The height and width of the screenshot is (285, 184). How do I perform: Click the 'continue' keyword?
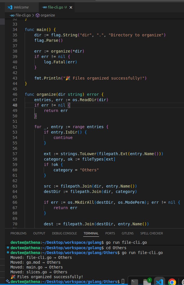(x=63, y=138)
